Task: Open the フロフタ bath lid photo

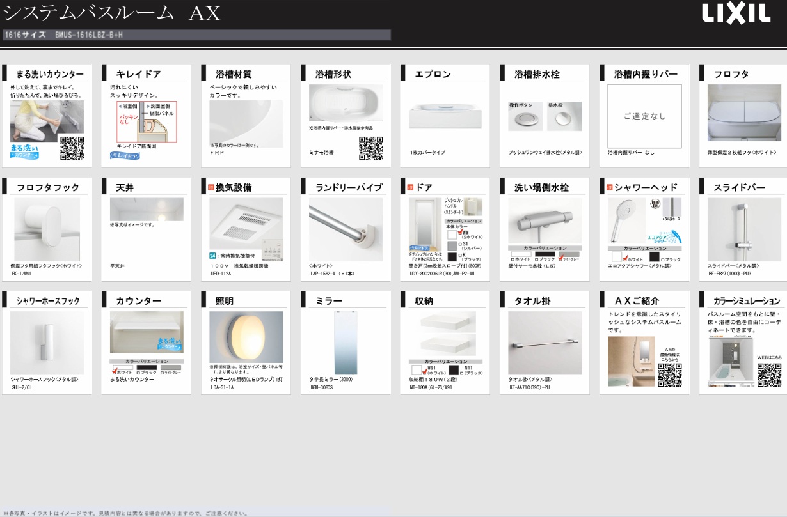Action: 744,112
